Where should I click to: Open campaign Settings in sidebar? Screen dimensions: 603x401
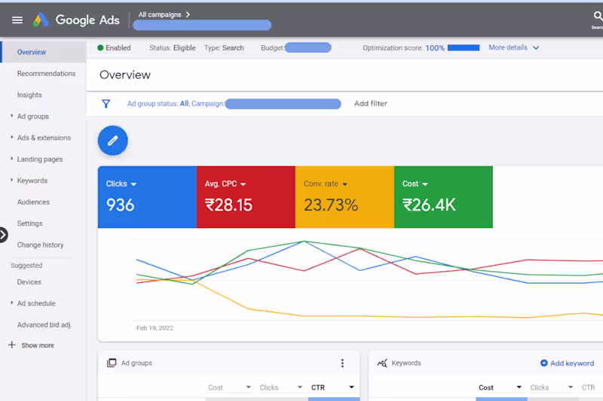pos(29,223)
